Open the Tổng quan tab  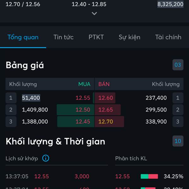(x=23, y=37)
